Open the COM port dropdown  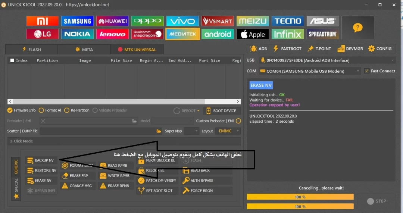(358, 71)
